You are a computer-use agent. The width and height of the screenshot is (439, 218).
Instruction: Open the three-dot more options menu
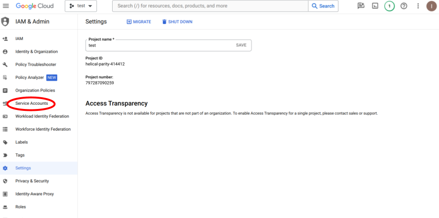[x=418, y=6]
